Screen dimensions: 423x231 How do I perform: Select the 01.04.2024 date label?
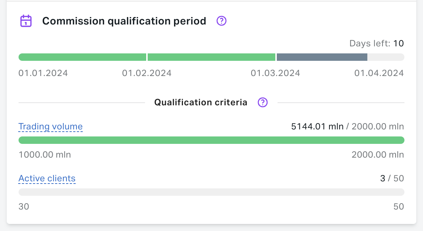point(379,73)
